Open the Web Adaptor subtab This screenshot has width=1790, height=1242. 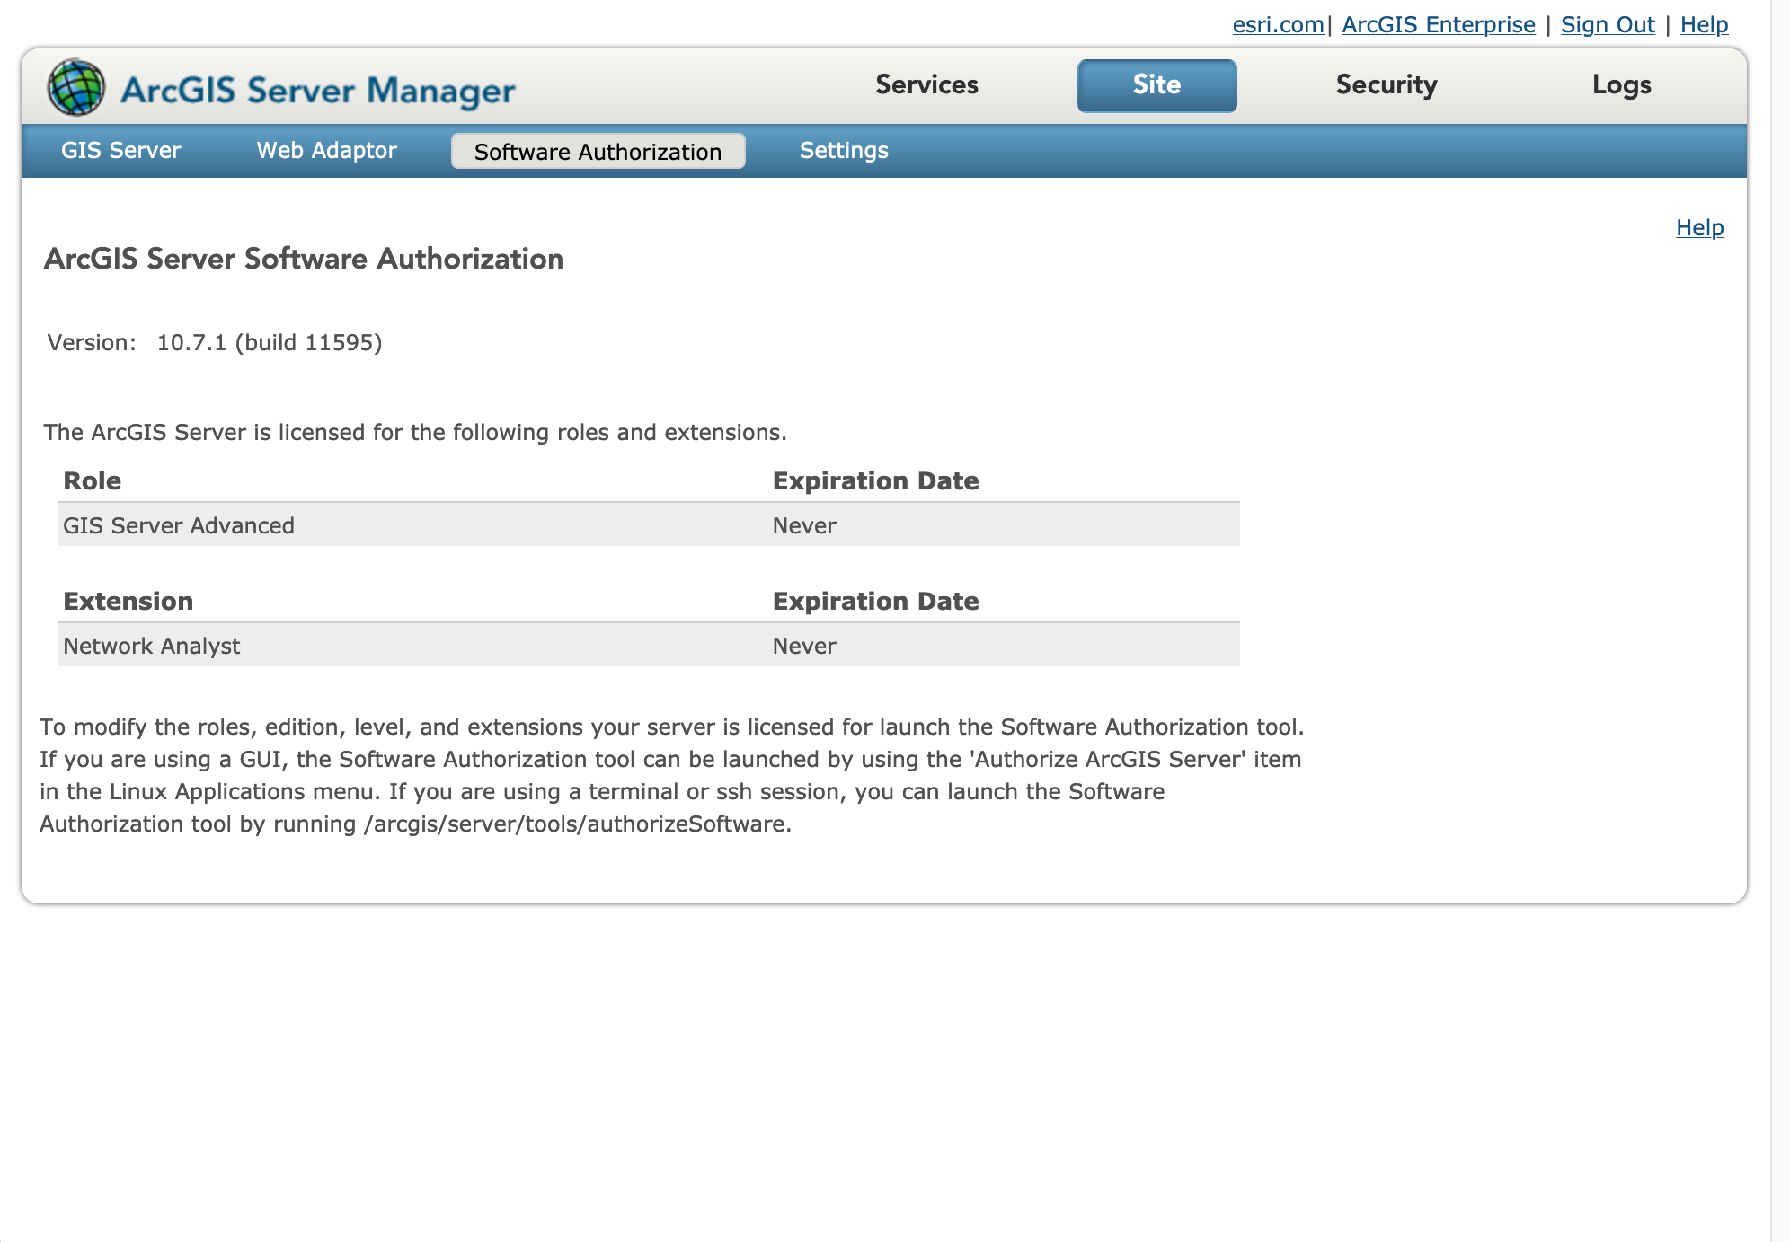326,150
